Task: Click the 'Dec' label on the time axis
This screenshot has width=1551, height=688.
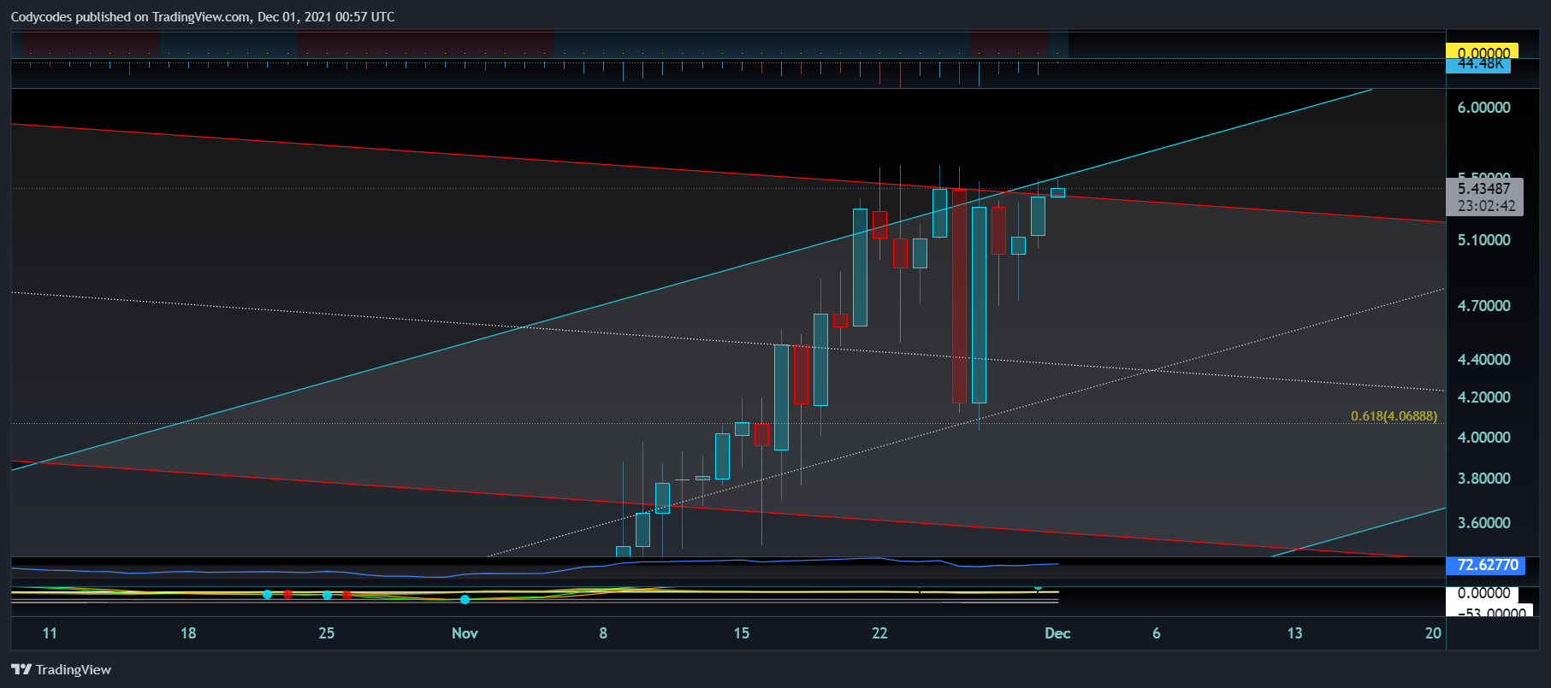Action: point(1057,633)
